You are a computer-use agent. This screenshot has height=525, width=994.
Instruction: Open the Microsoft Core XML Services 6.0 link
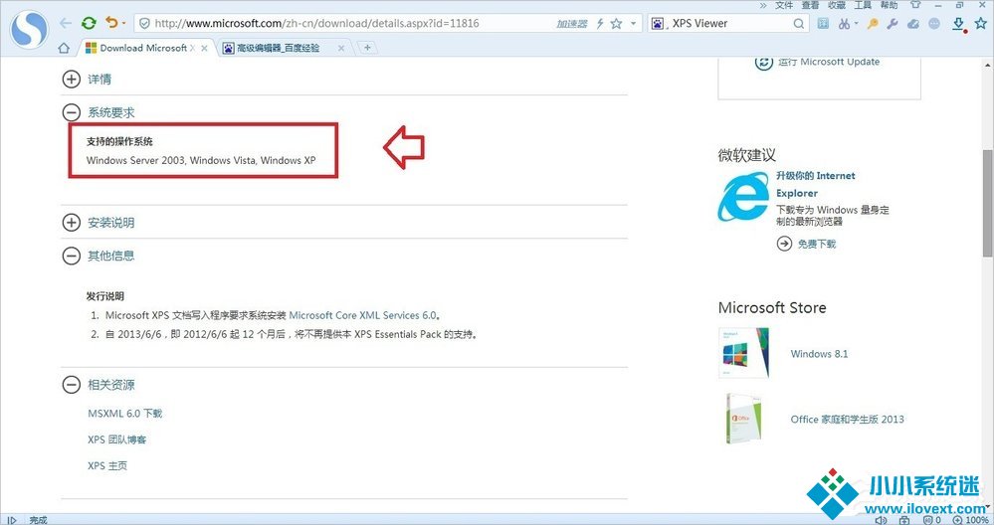coord(362,315)
